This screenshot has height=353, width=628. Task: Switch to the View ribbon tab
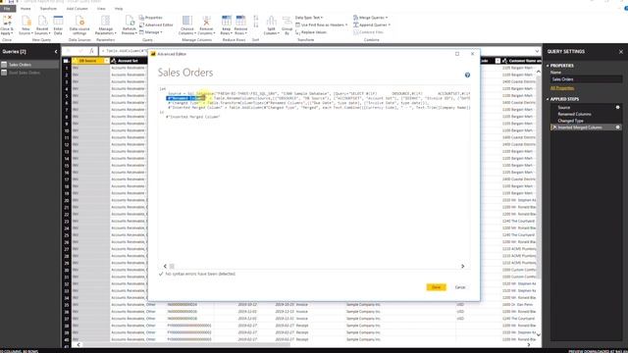click(x=101, y=9)
